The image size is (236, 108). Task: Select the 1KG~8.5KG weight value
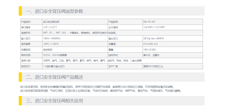(x=149, y=50)
